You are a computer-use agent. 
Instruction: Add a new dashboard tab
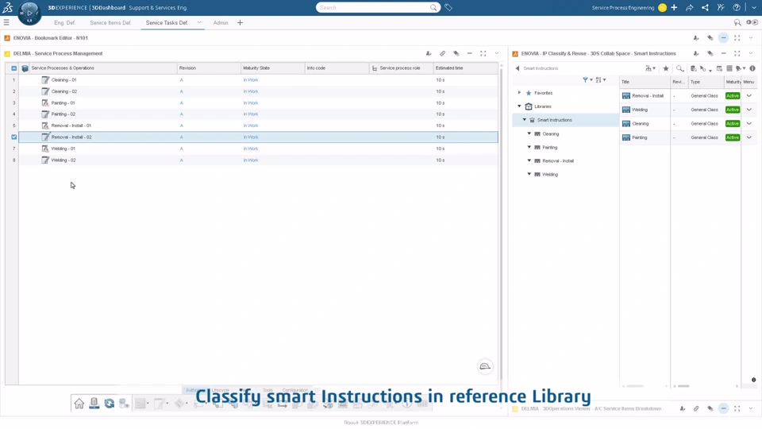tap(240, 23)
